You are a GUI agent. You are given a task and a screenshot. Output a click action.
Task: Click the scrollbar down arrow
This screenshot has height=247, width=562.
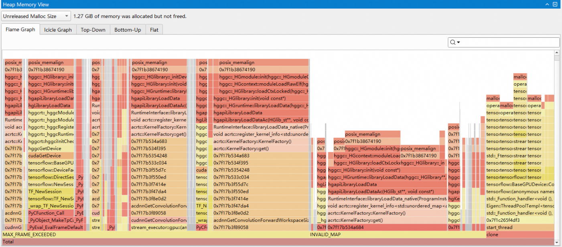[x=557, y=242]
